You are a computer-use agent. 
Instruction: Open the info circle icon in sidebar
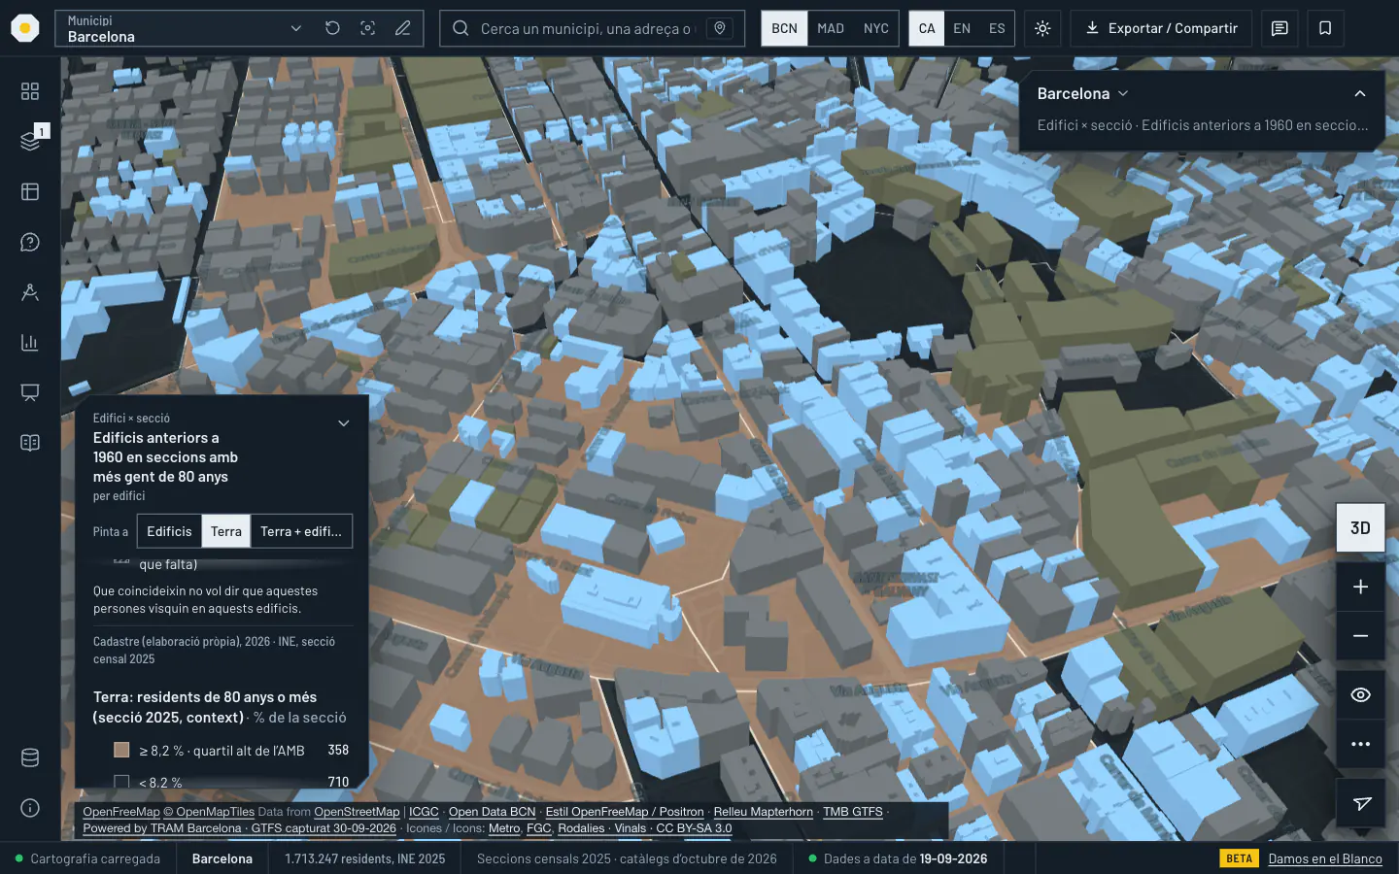point(30,808)
